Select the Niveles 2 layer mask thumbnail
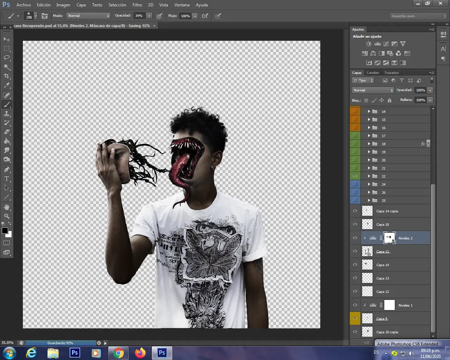This screenshot has width=450, height=360. click(x=389, y=238)
